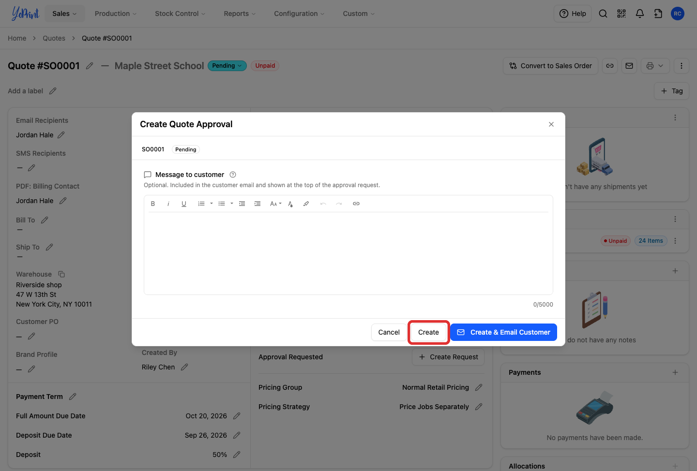
Task: Decrease indent in the message editor
Action: tap(242, 204)
